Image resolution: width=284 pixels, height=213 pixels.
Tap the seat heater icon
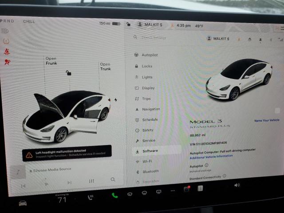click(x=91, y=197)
